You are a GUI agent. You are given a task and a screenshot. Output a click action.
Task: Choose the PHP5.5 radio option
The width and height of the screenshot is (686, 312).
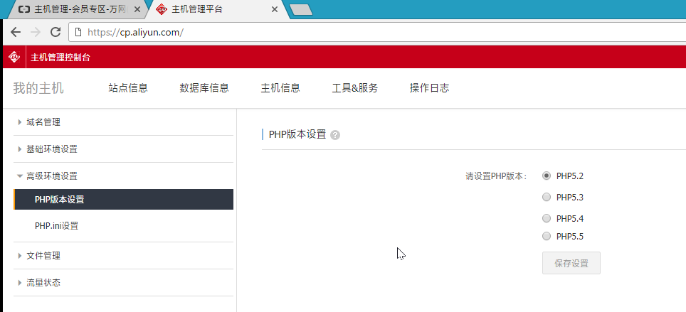coord(547,236)
